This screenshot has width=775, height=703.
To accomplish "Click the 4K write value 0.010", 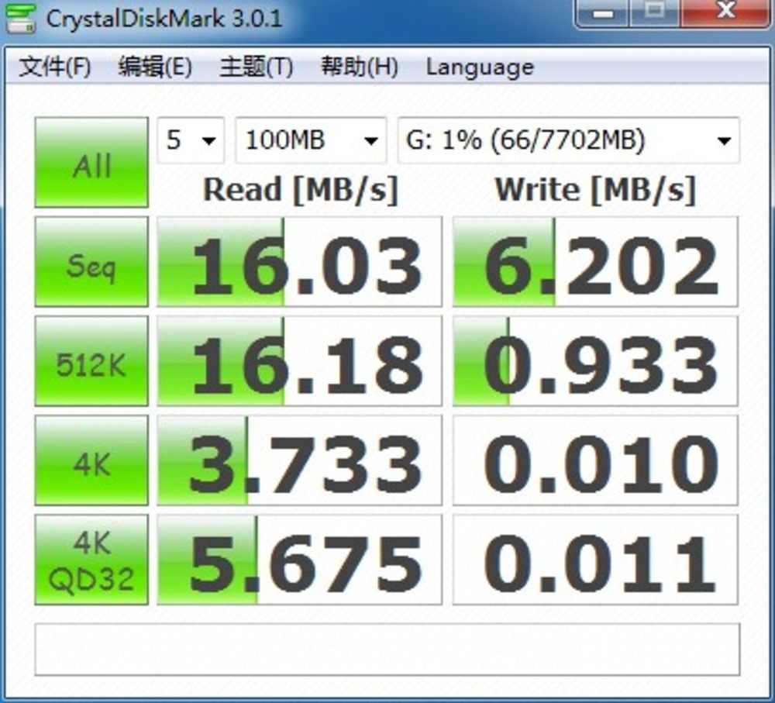I will [x=595, y=460].
